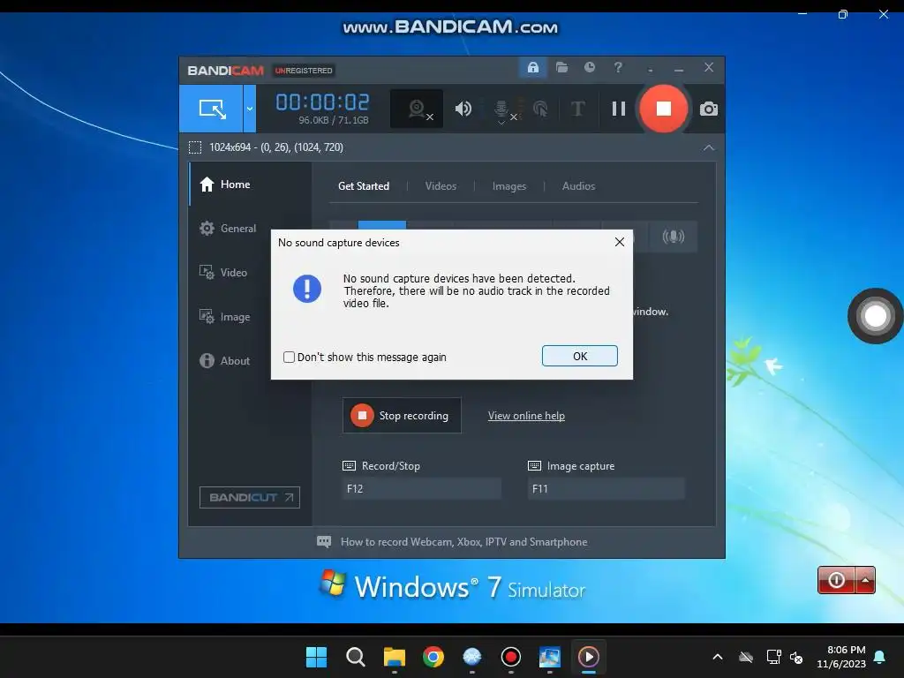Collapse the panel with the chevron arrow

click(x=709, y=147)
